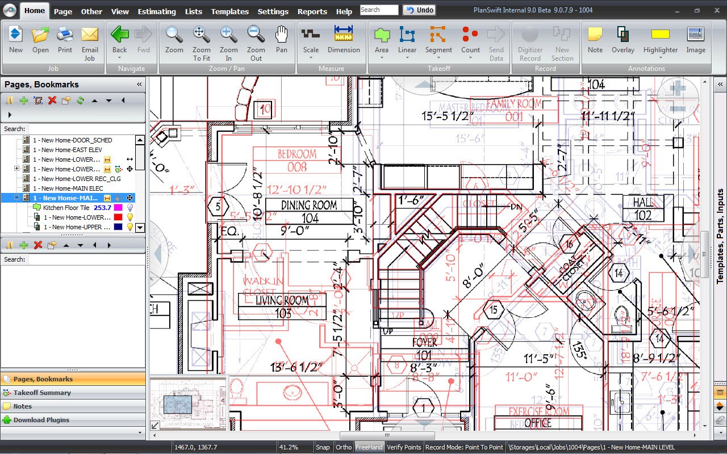Choose the Segment takeoff tool
This screenshot has width=727, height=454.
[438, 40]
